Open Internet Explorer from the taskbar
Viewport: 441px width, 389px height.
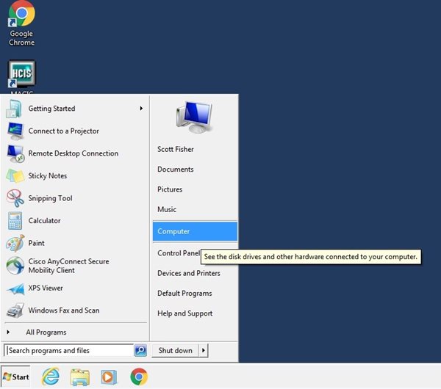(x=50, y=377)
